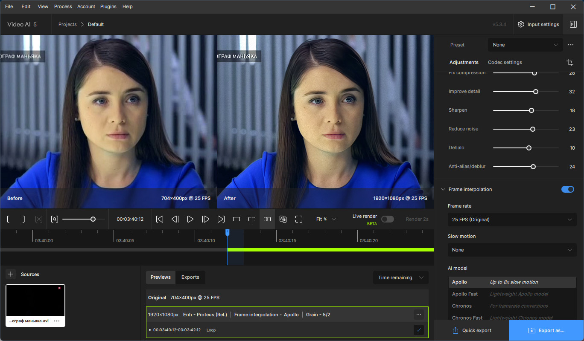This screenshot has height=341, width=584.
Task: Open the Exports tab
Action: click(x=190, y=277)
